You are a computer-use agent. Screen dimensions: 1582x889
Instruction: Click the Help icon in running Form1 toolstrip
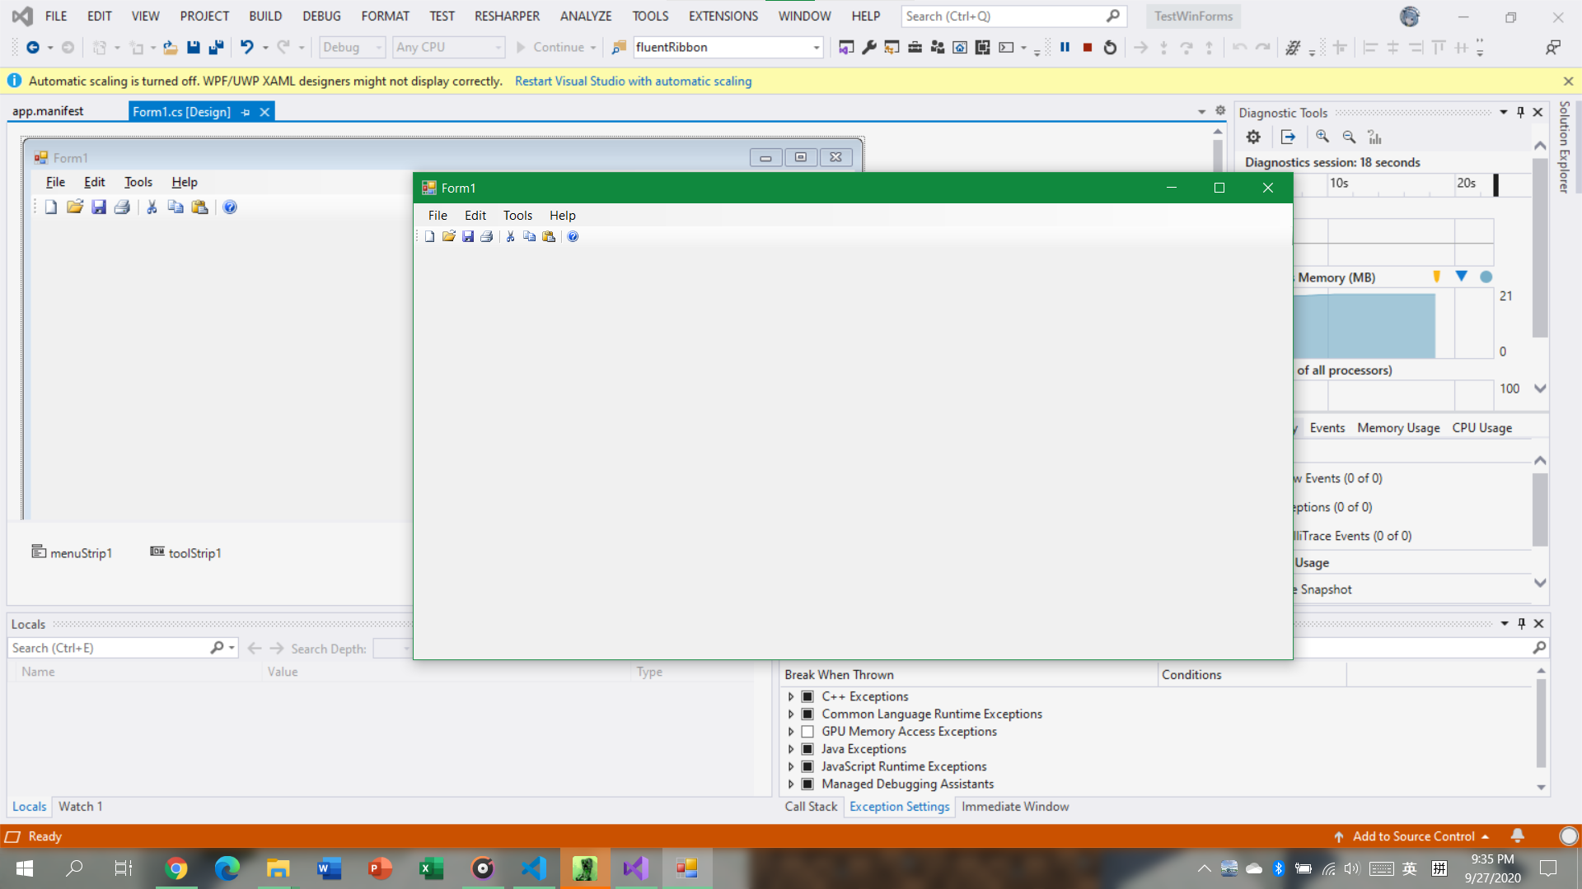(573, 237)
